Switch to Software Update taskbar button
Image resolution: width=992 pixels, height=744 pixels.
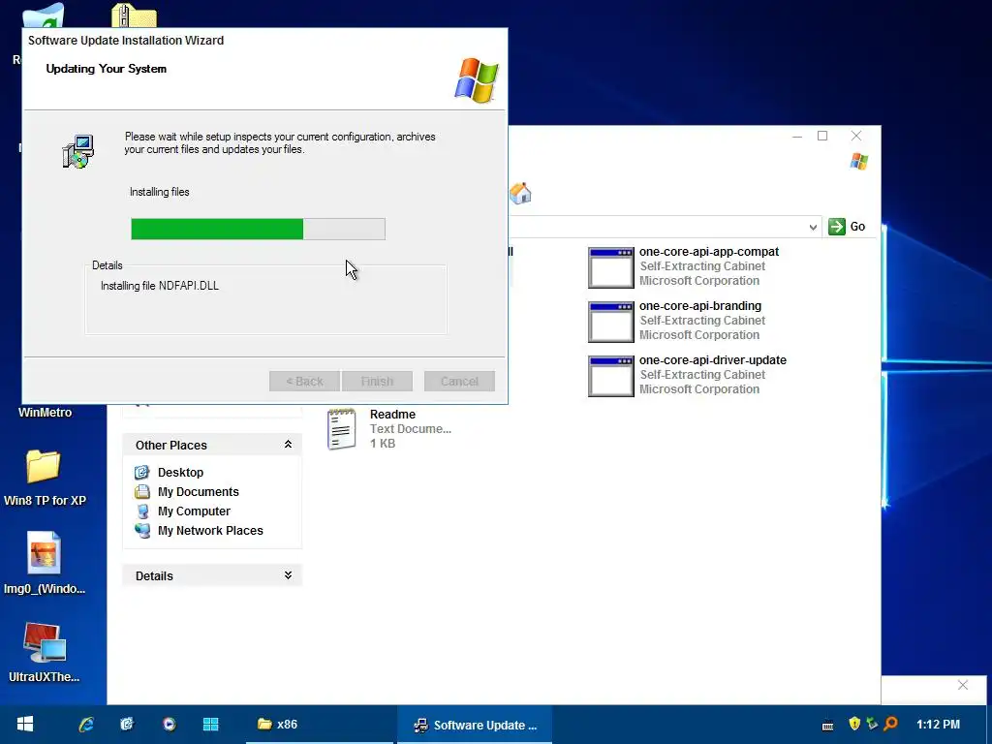pyautogui.click(x=475, y=725)
